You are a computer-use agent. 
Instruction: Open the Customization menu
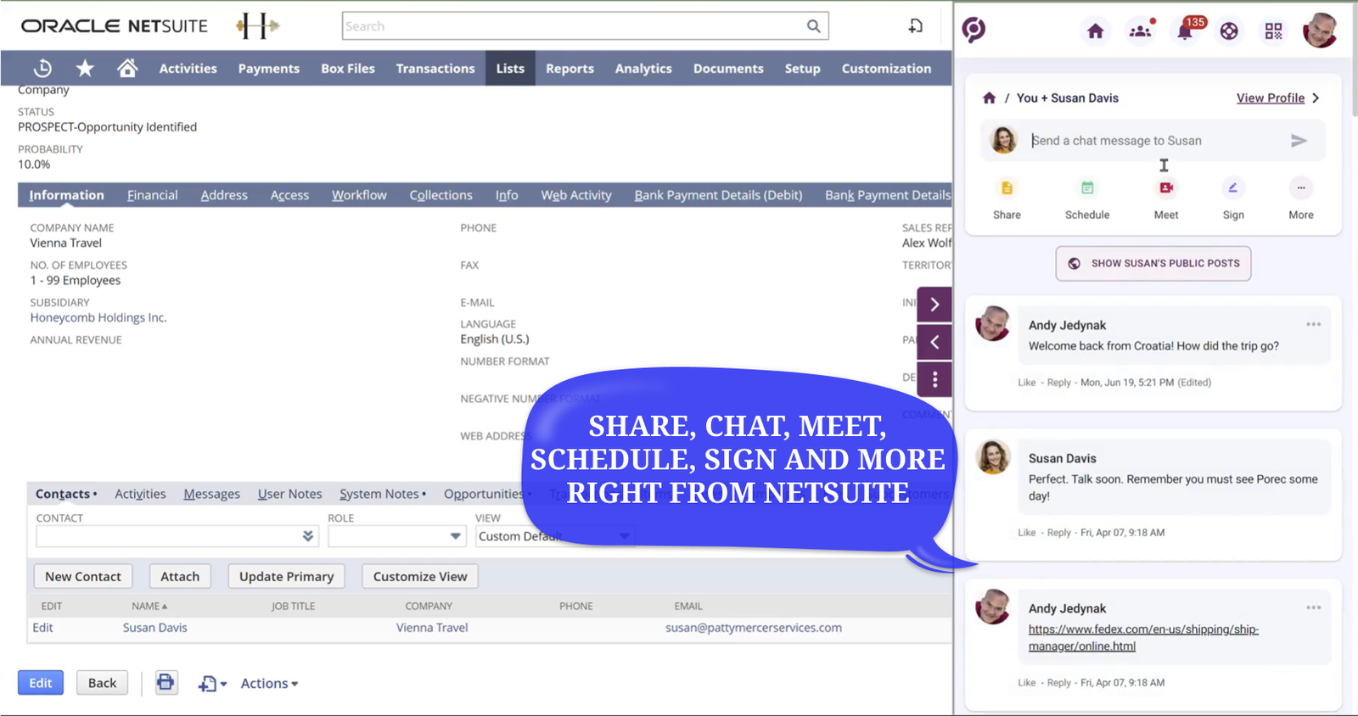coord(886,68)
